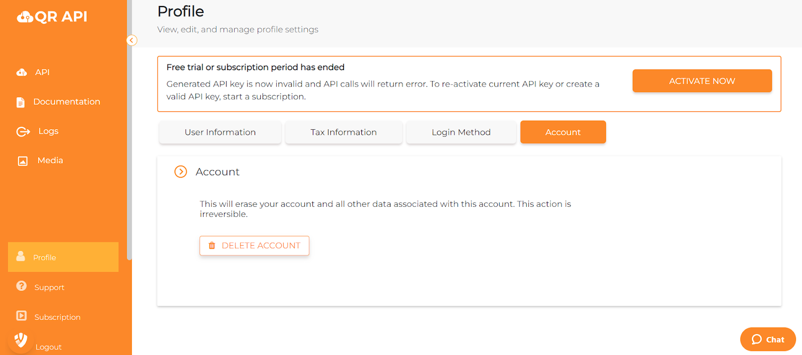
Task: Select the Media image icon
Action: tap(23, 161)
